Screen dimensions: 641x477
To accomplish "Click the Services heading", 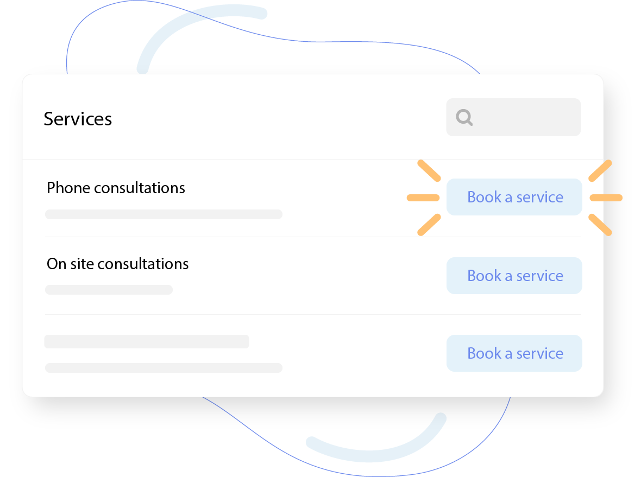I will (78, 119).
